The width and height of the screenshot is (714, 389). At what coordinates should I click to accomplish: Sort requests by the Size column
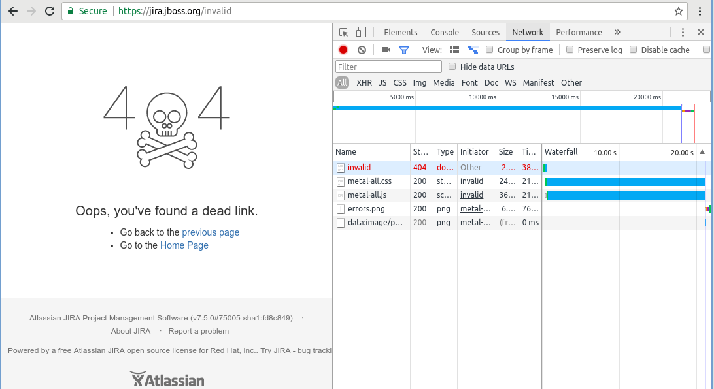pos(506,152)
